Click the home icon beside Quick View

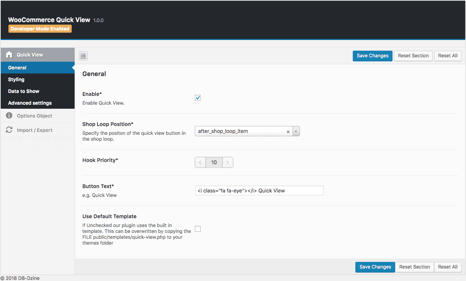coord(9,54)
